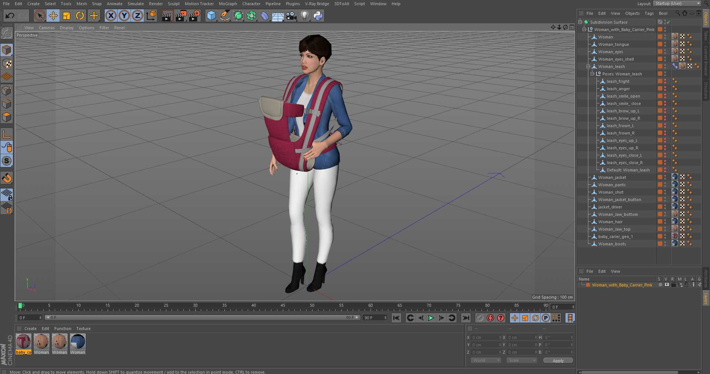Open the Objects manager Tags menu

click(x=649, y=13)
